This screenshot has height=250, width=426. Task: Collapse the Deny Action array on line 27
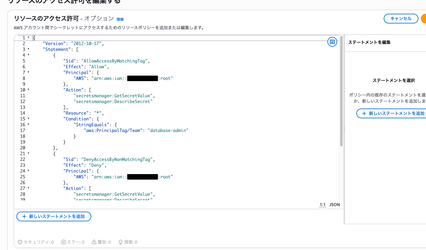pyautogui.click(x=28, y=188)
